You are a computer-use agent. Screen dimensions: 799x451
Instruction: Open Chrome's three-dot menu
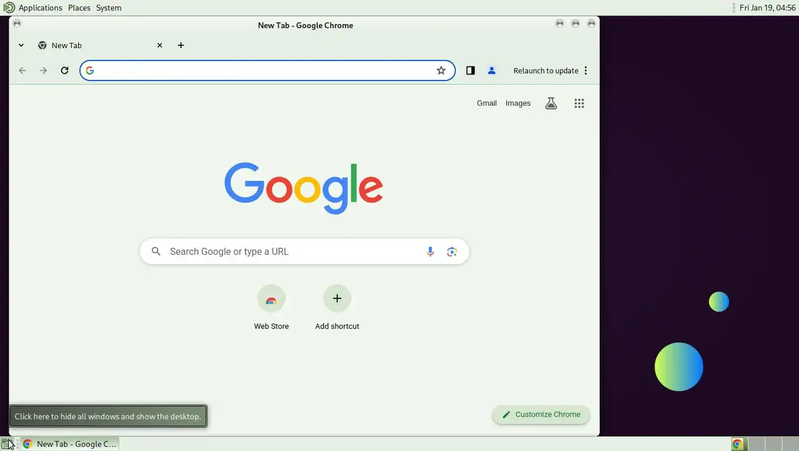coord(586,70)
